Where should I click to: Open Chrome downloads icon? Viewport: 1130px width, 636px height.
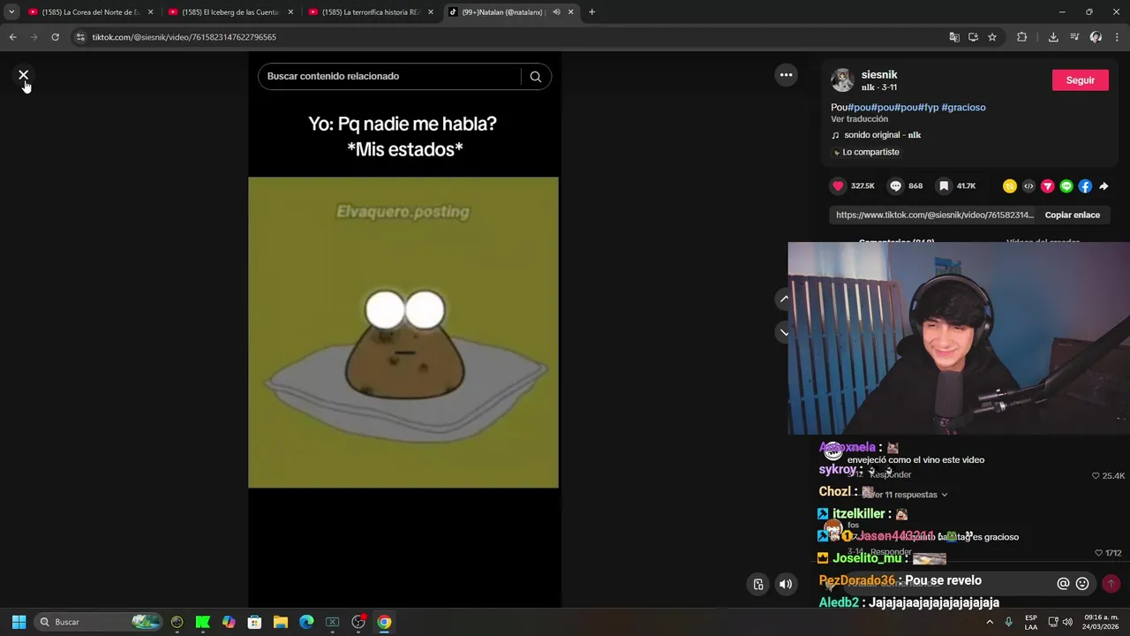[1053, 37]
